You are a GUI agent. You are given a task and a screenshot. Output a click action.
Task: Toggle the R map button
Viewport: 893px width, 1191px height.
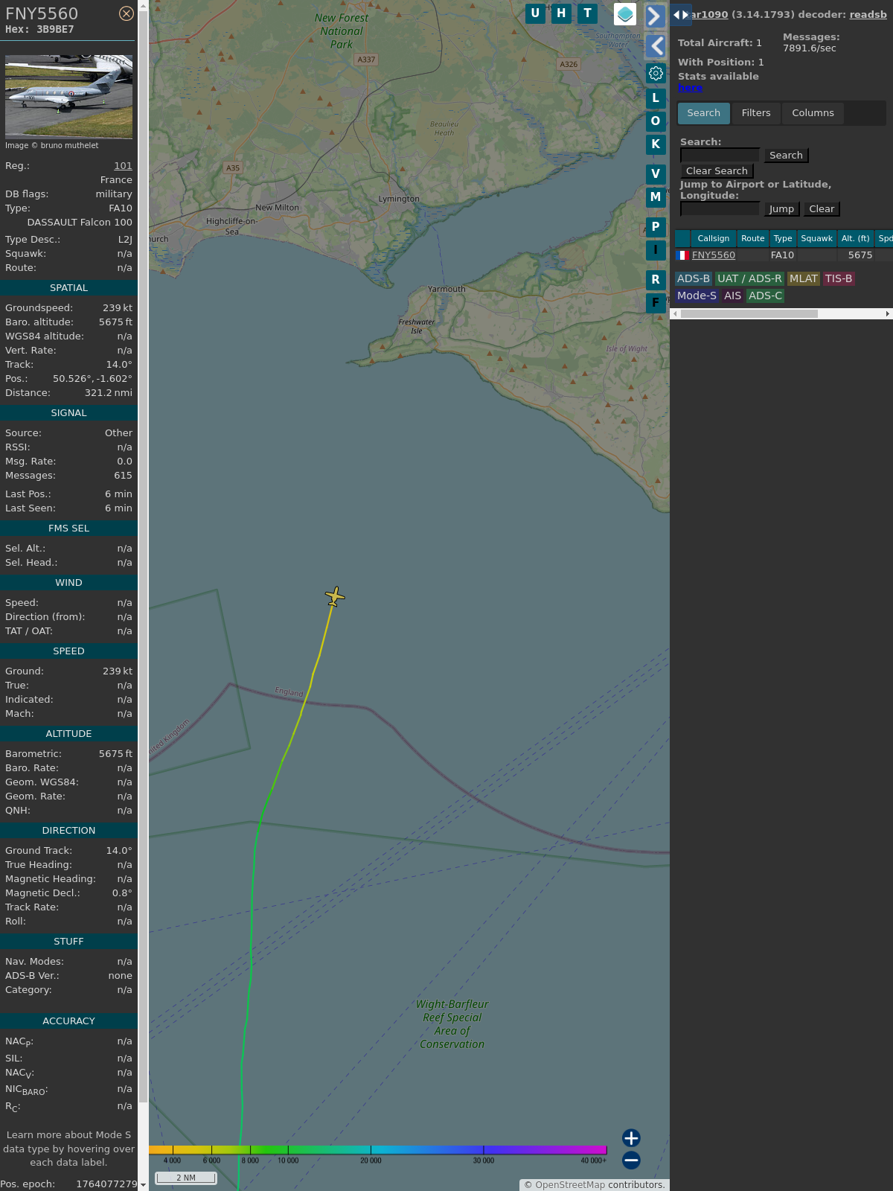click(656, 280)
